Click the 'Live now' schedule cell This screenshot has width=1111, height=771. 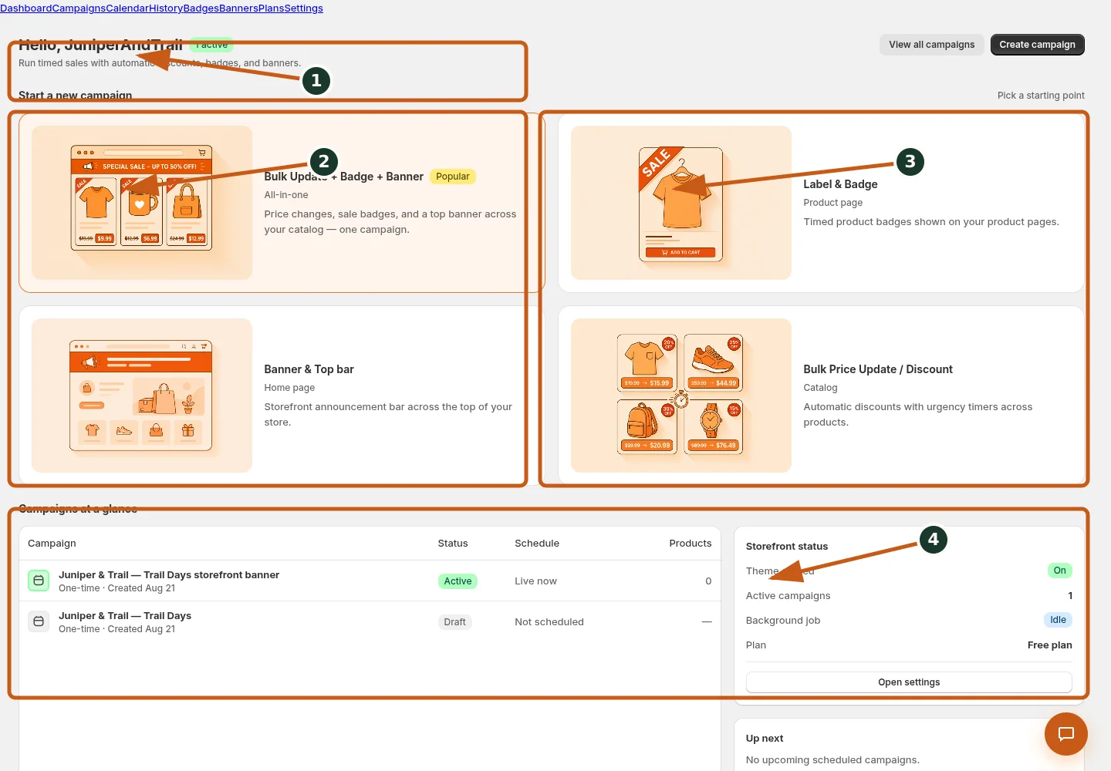click(535, 581)
